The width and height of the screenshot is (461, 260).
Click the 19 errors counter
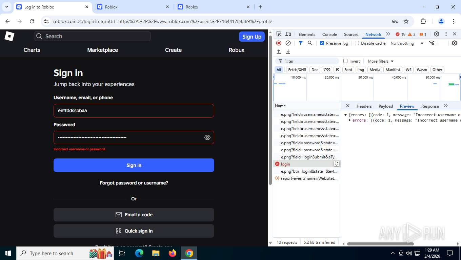coord(401,34)
